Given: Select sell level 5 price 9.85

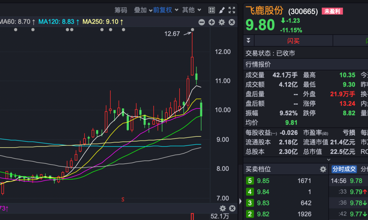Looking at the screenshot, I should point(263,181).
